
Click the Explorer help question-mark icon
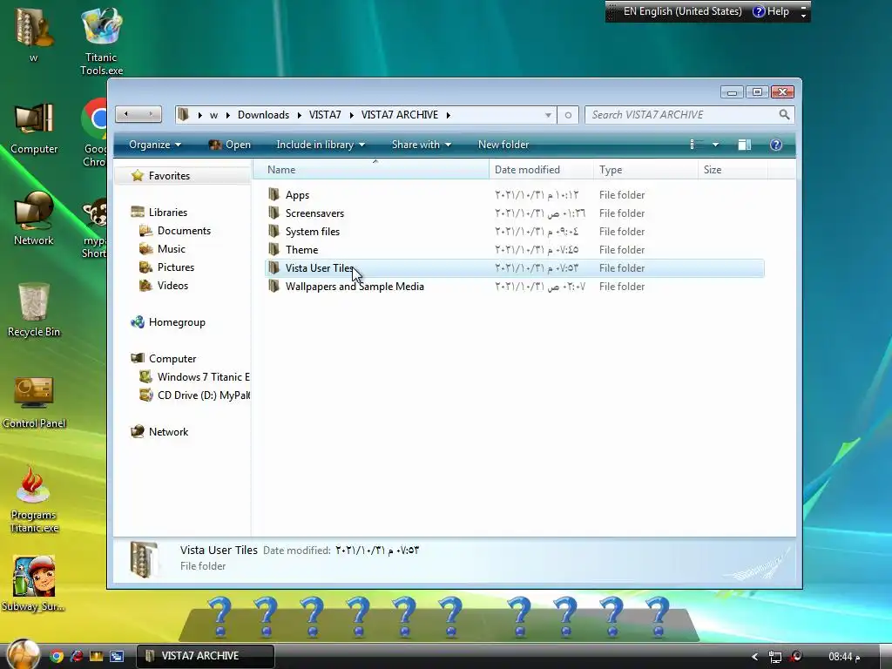776,145
